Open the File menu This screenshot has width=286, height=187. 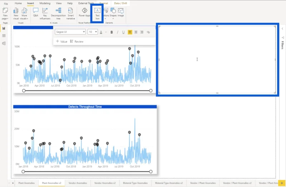(6, 4)
